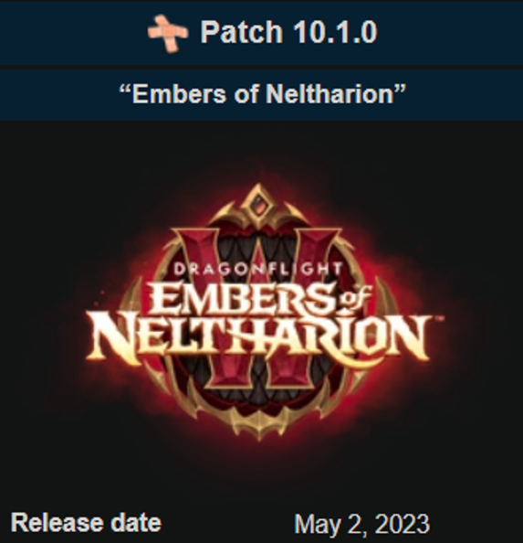Click the bandage patch icon
523x543 pixels.
(168, 33)
